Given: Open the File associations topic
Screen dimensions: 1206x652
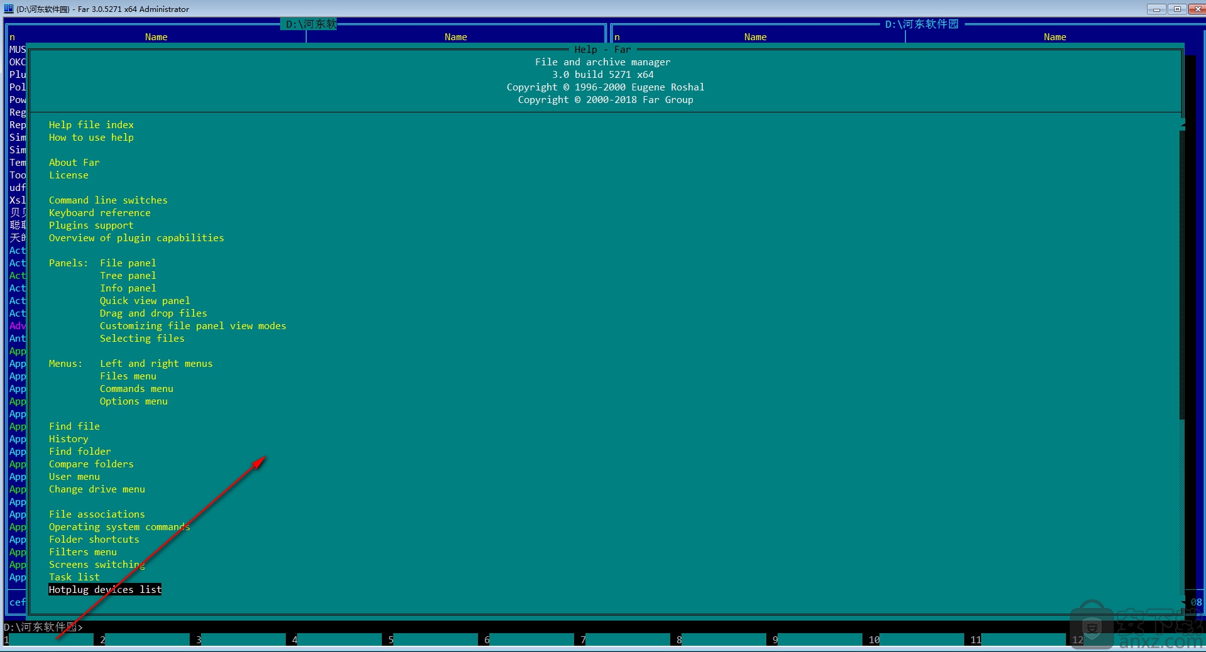Looking at the screenshot, I should pyautogui.click(x=97, y=514).
